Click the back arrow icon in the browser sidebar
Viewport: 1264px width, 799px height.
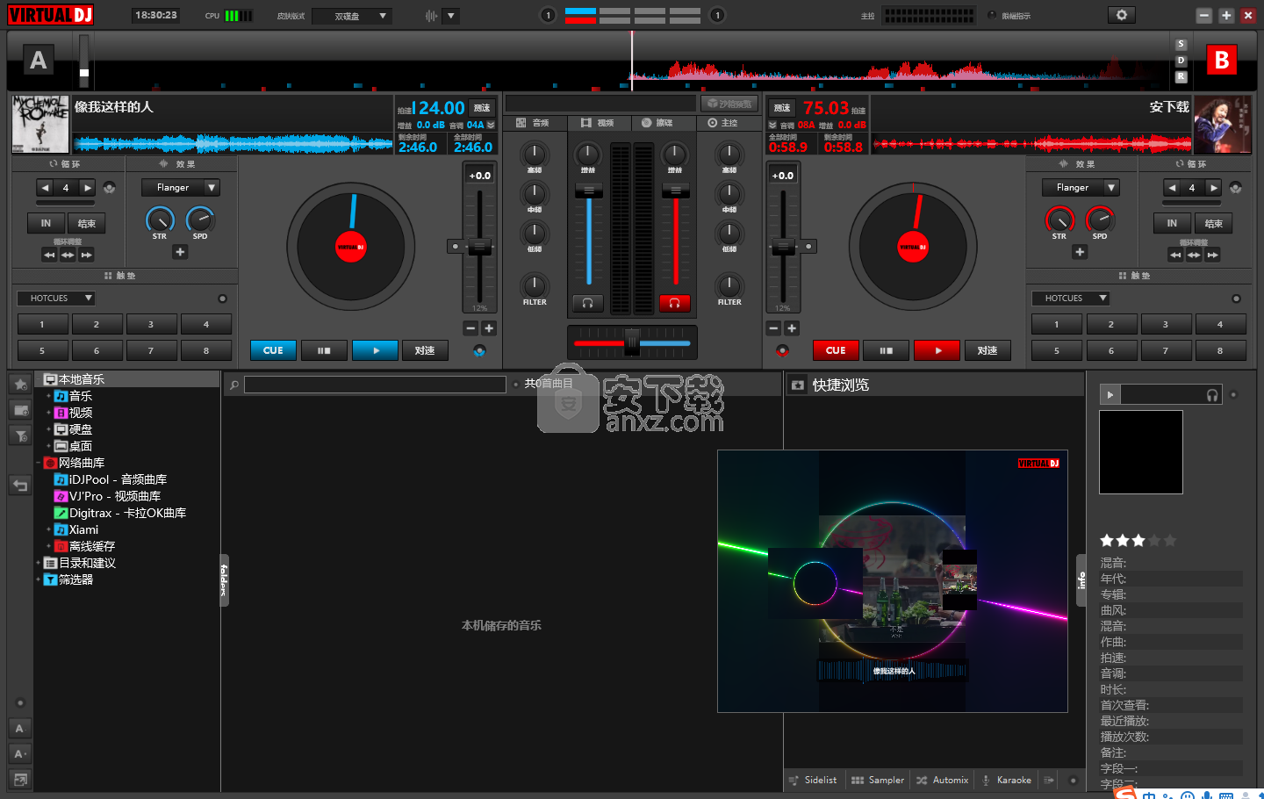coord(20,486)
